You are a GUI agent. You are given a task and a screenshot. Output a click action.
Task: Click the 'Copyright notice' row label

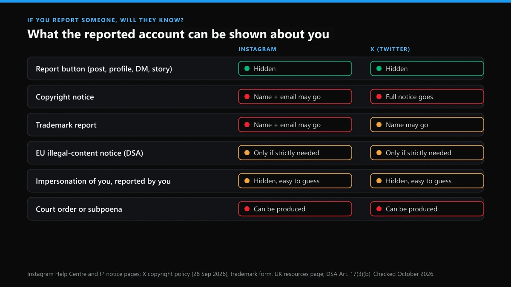[65, 97]
